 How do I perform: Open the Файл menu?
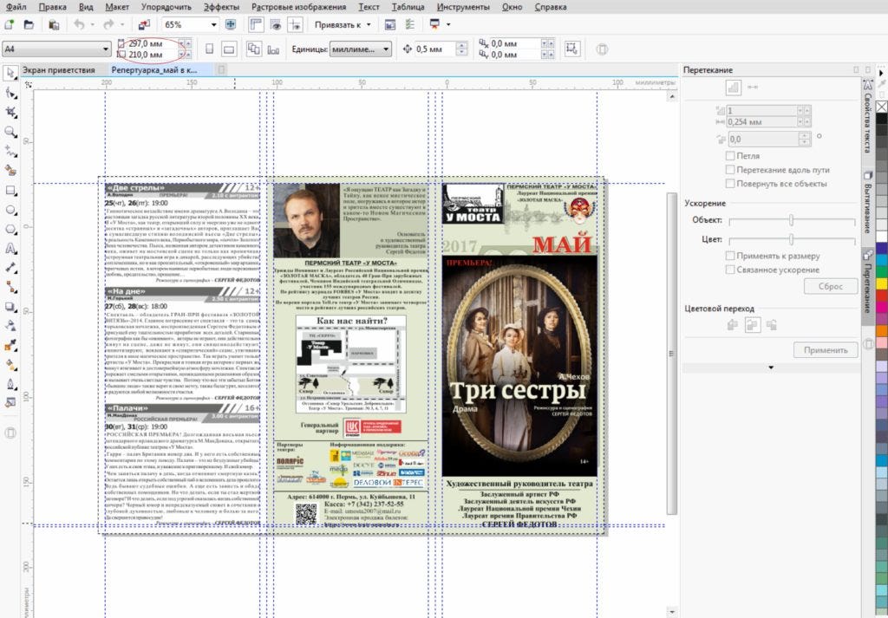click(16, 7)
